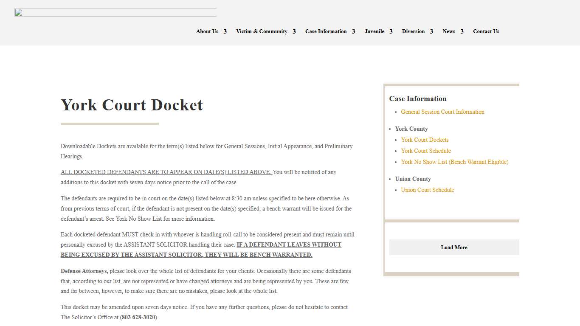The height and width of the screenshot is (326, 580).
Task: Click Case Information in the top navigation
Action: click(325, 31)
